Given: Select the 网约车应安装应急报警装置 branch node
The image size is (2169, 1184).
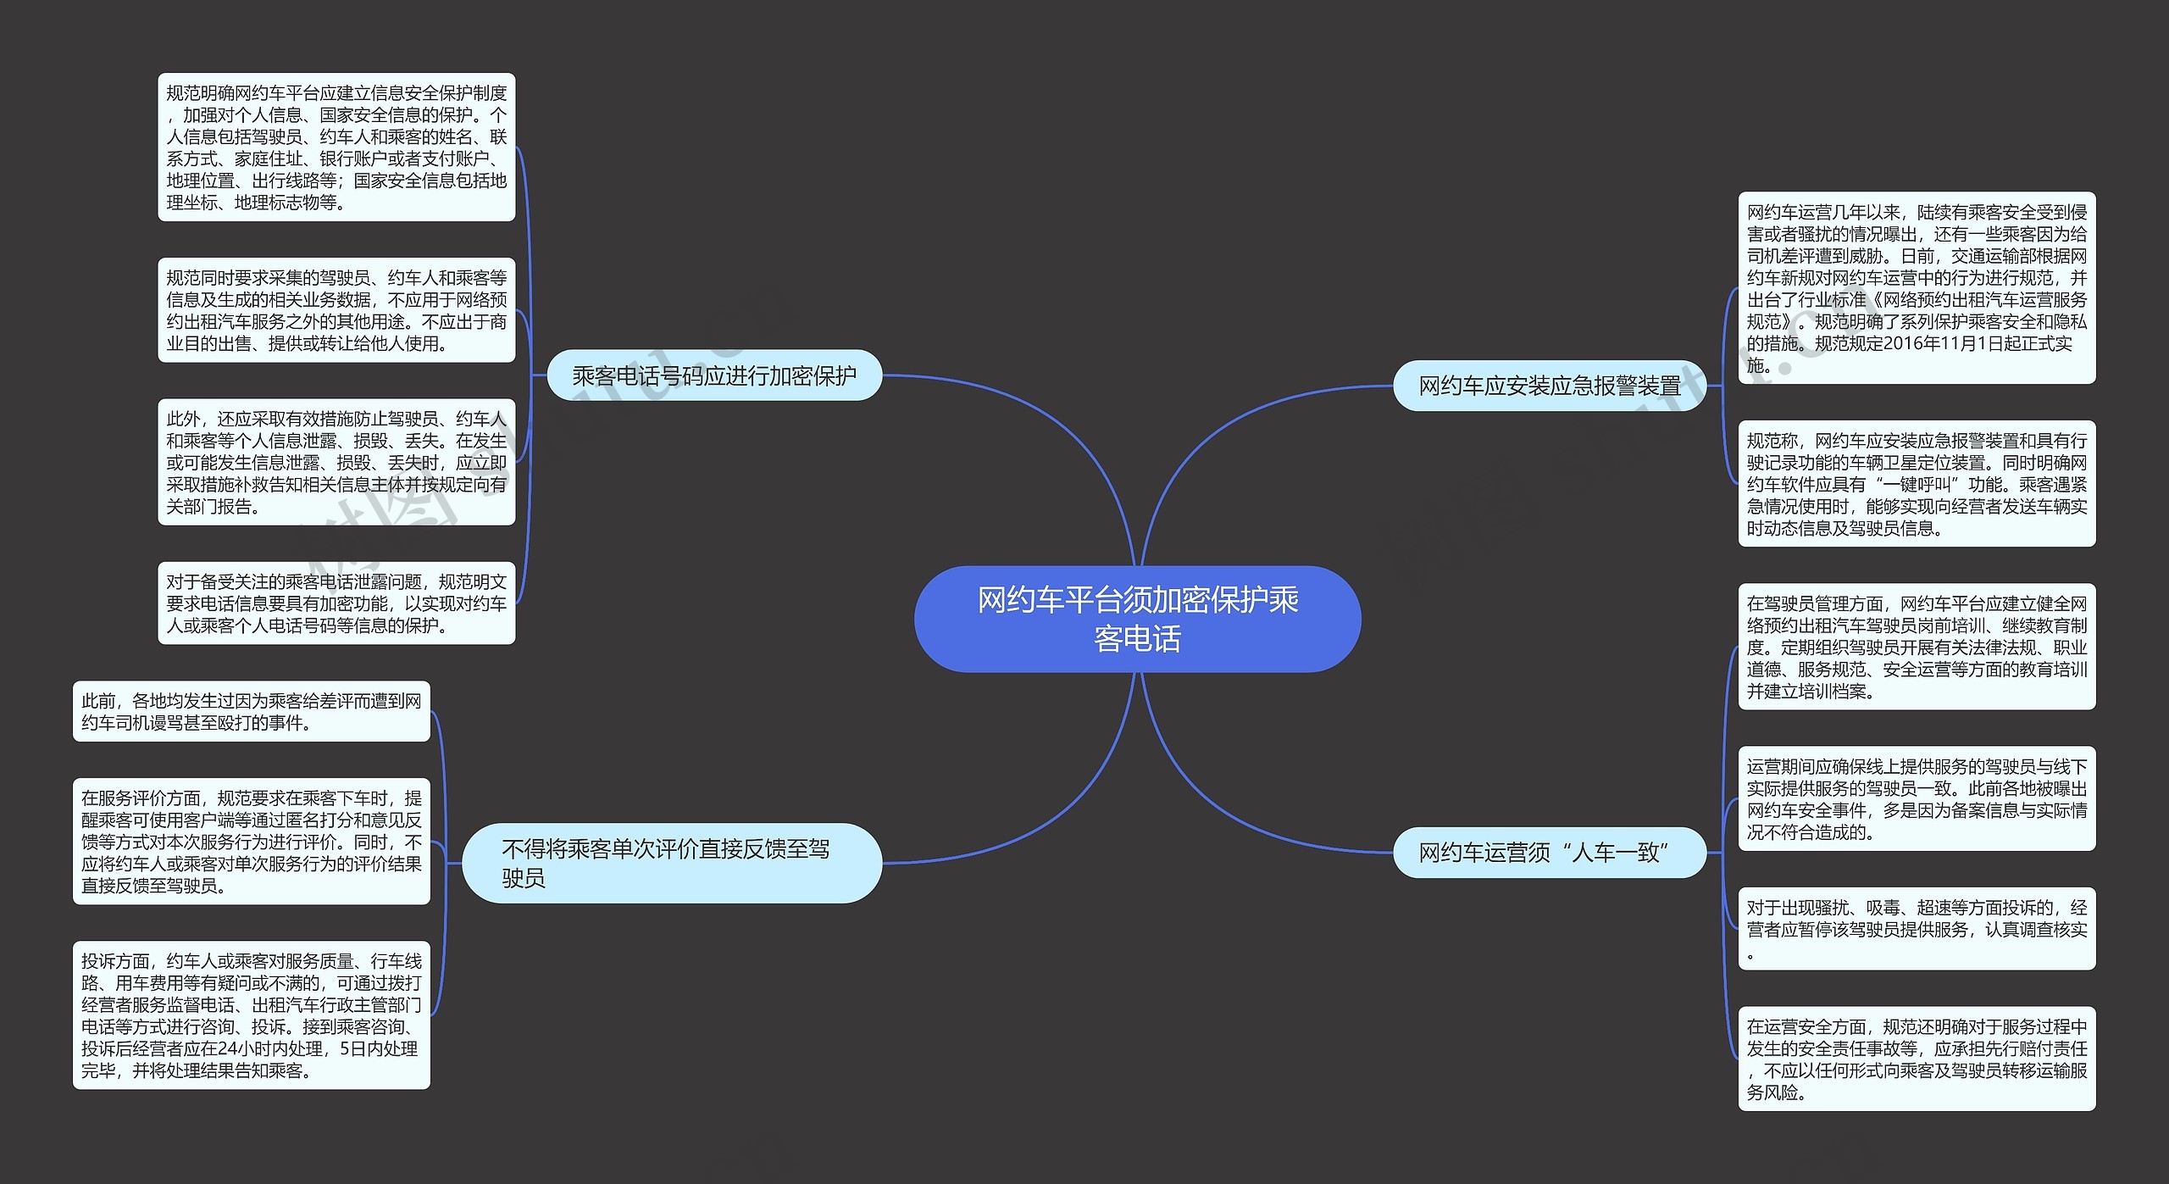Looking at the screenshot, I should (1549, 386).
